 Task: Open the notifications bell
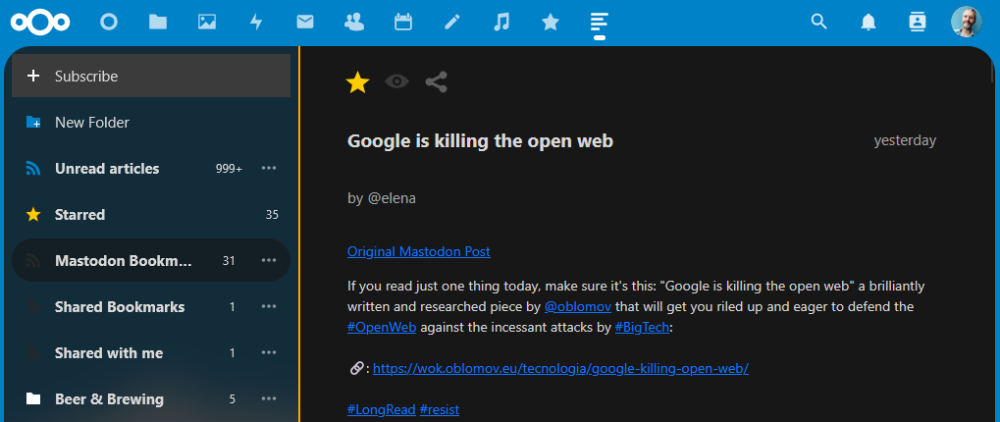click(868, 23)
